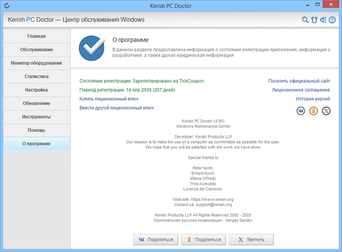Open the skin (t-shirt) theme icon
342x252 pixels.
(314, 20)
